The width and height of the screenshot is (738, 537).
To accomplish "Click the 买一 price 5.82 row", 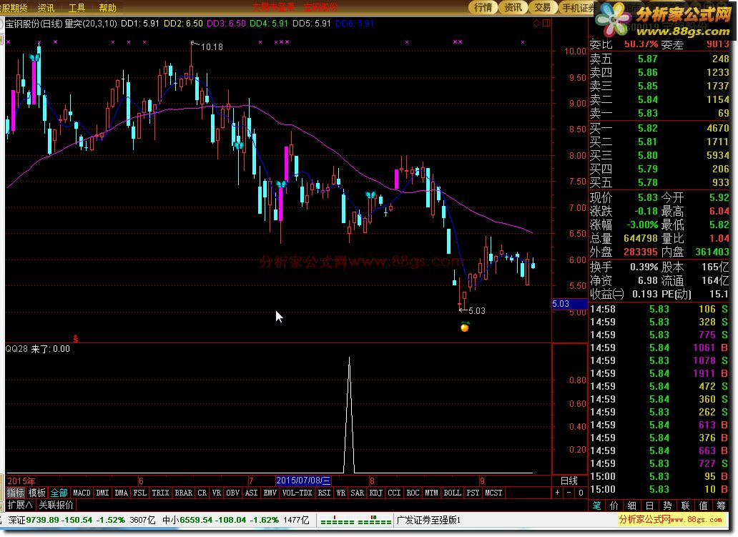I will pos(659,128).
